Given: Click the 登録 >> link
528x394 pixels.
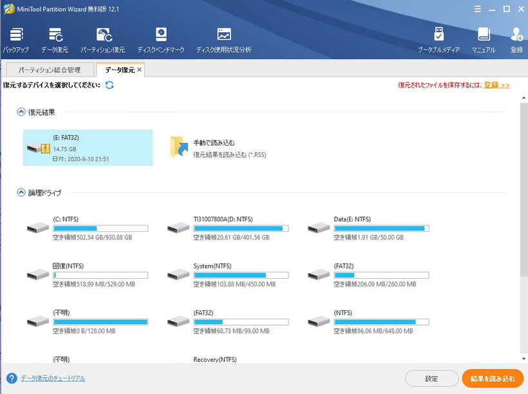Looking at the screenshot, I should pyautogui.click(x=497, y=85).
